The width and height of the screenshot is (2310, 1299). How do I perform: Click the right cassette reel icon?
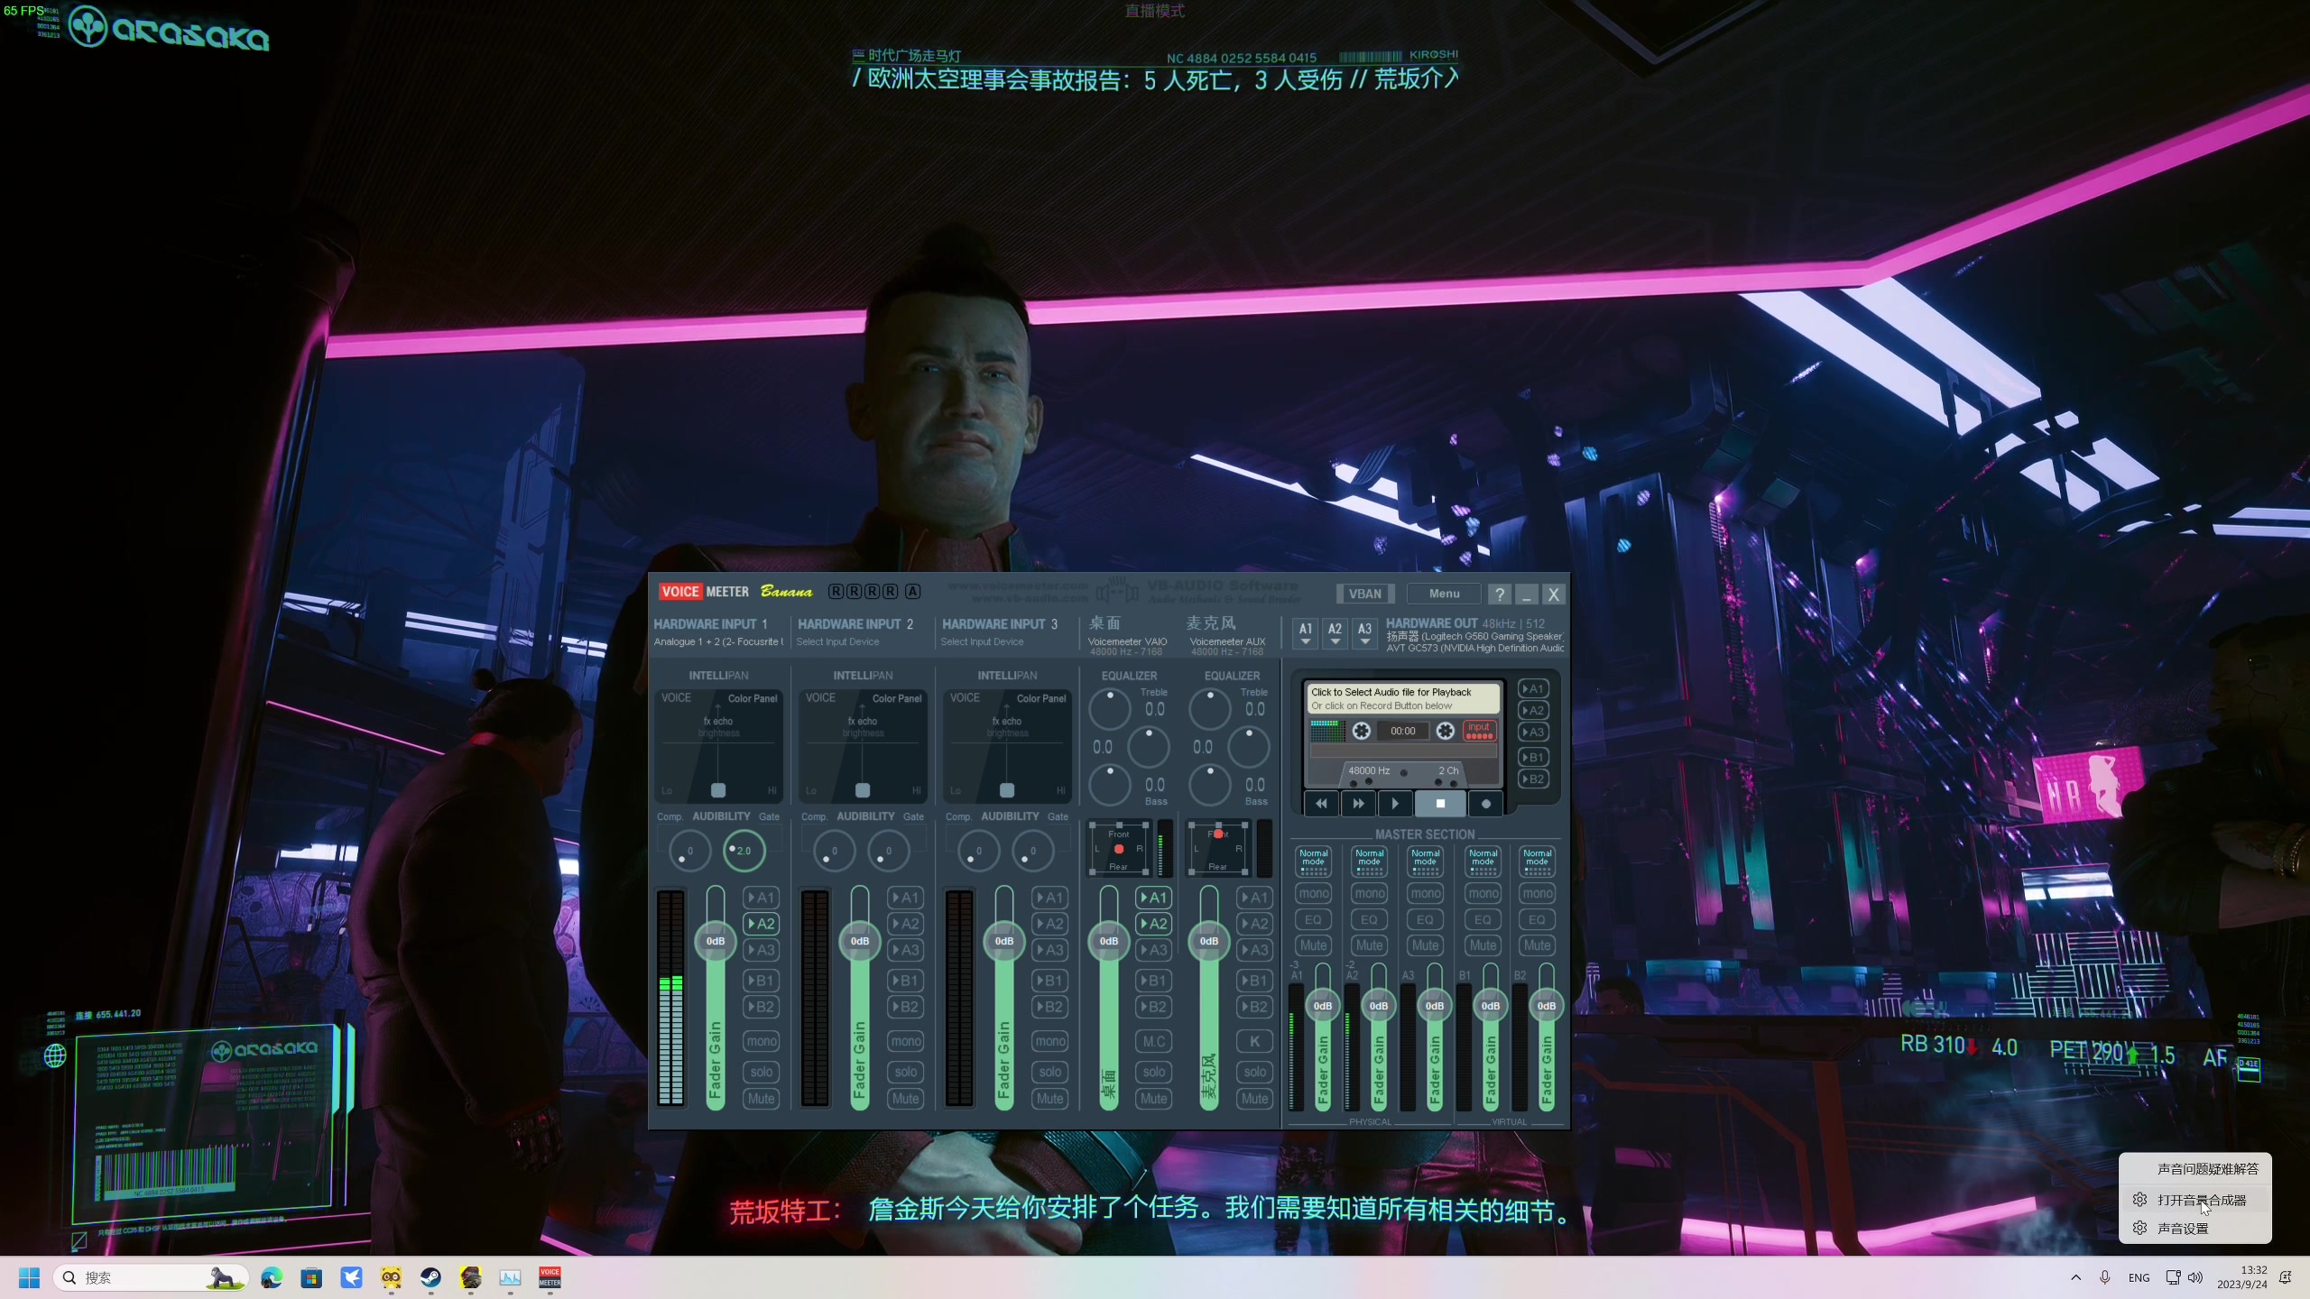1445,731
